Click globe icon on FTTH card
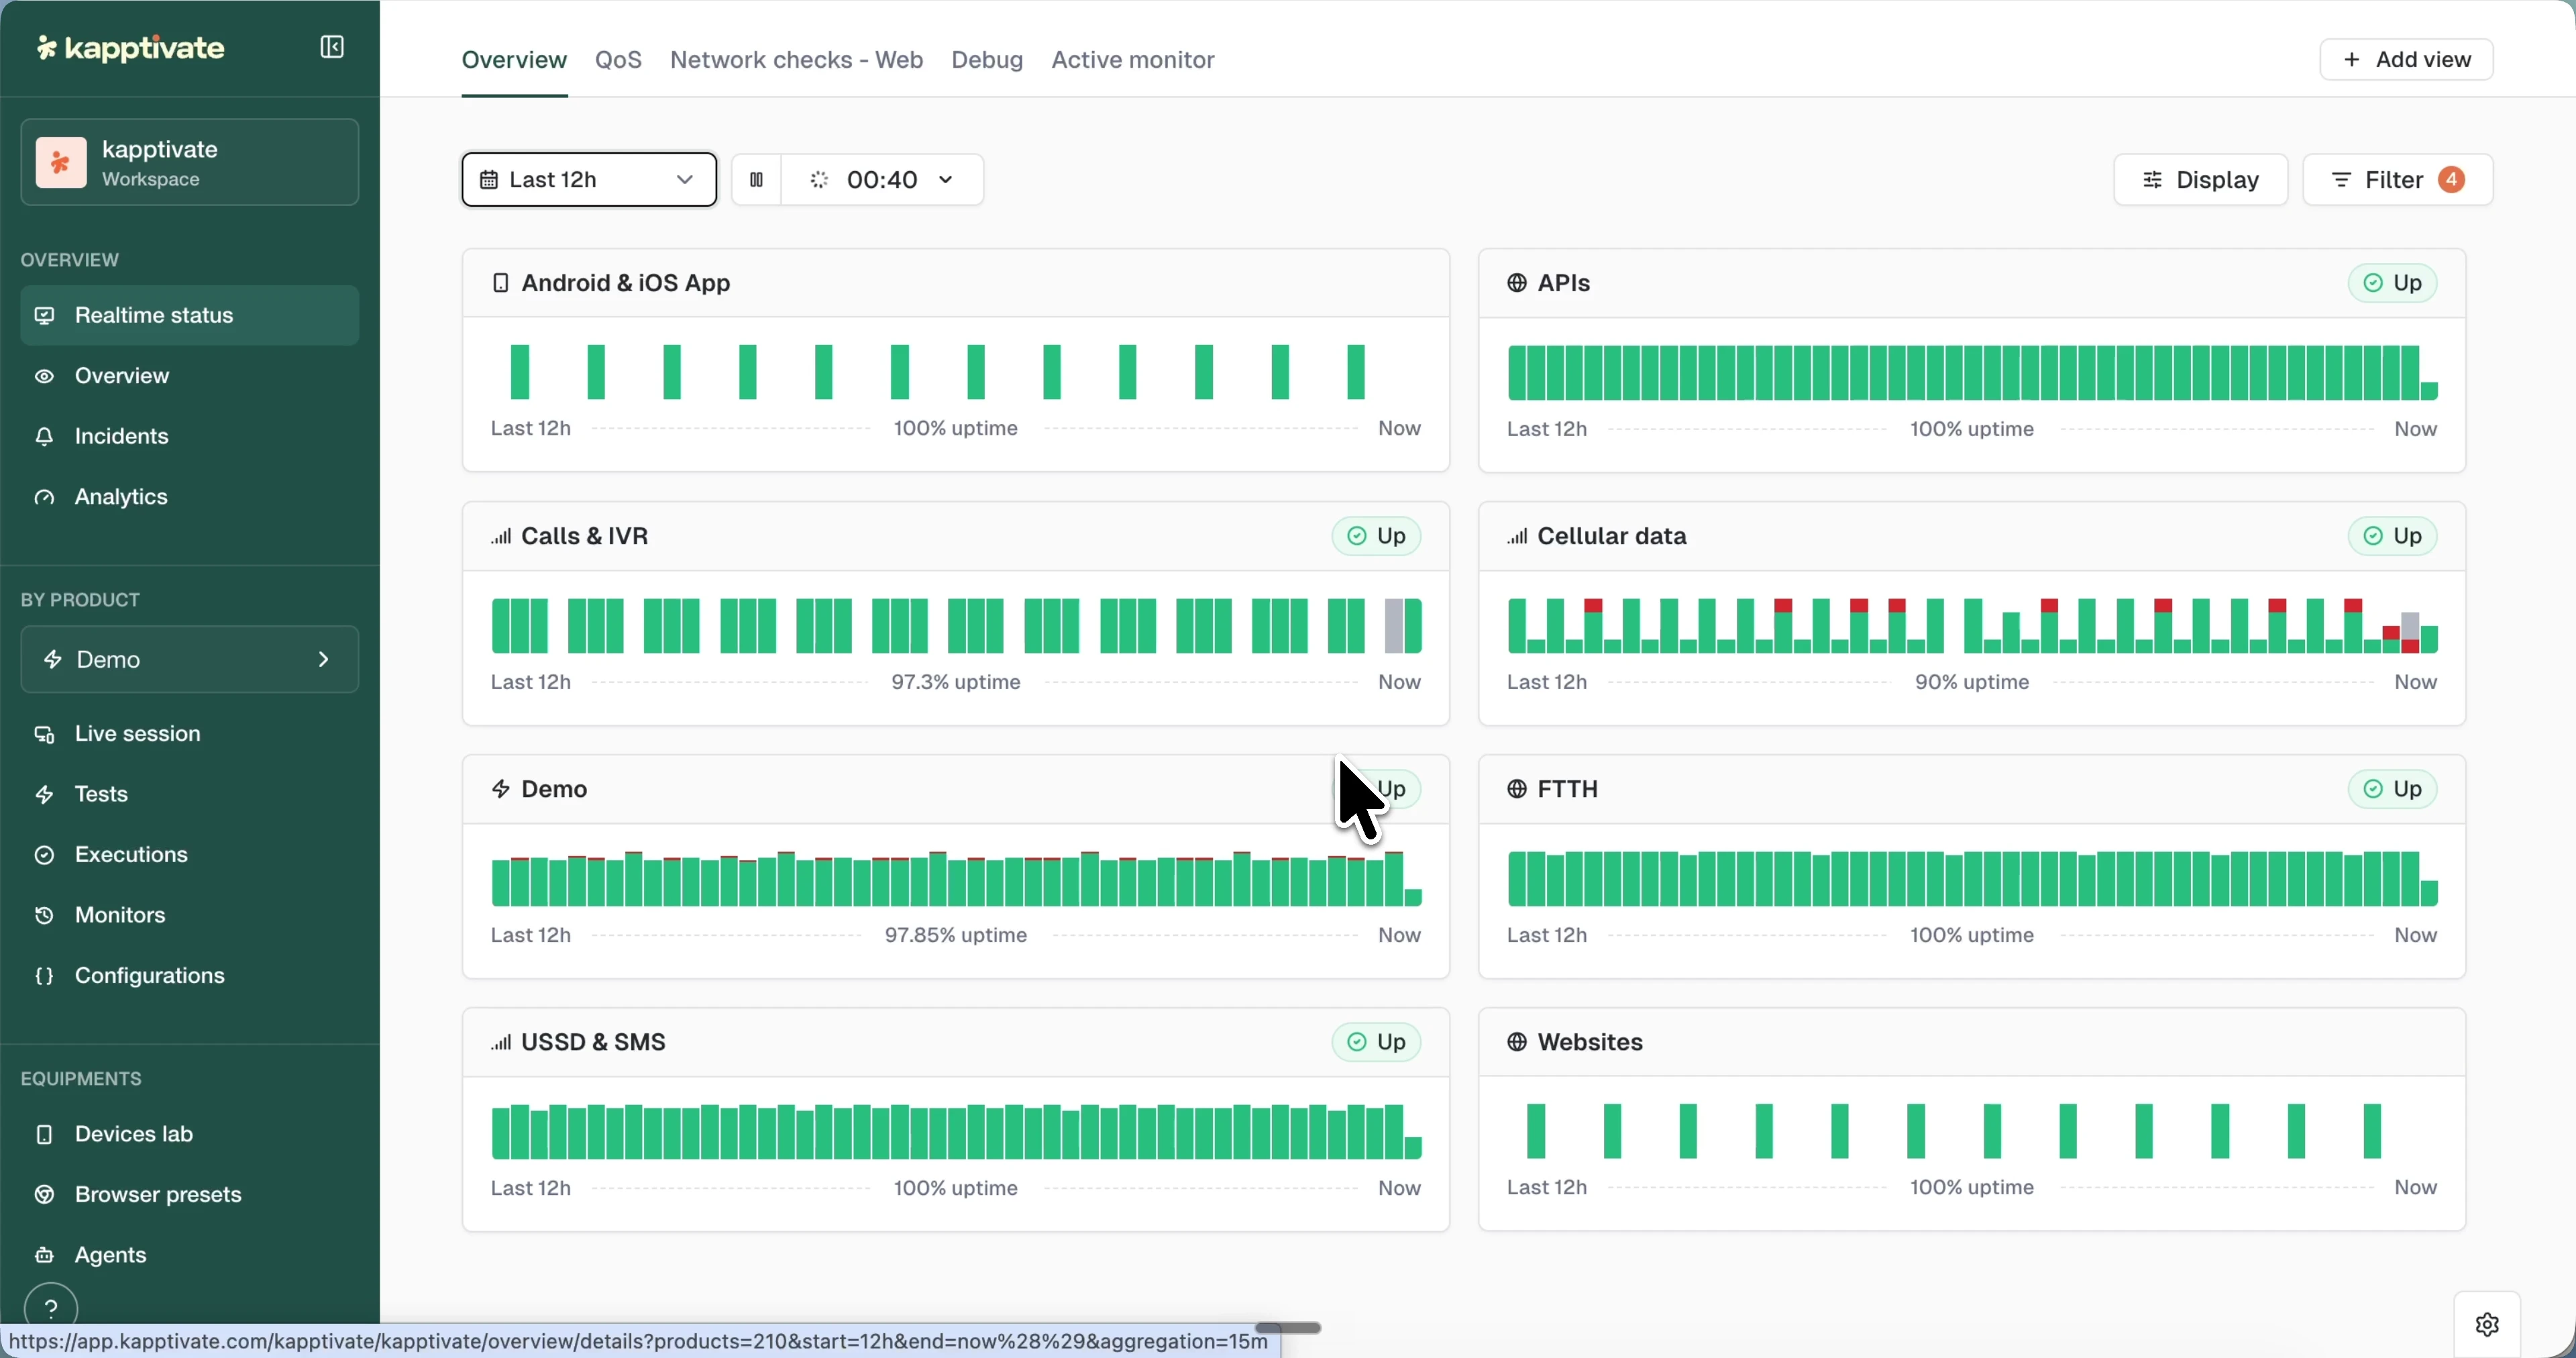This screenshot has height=1358, width=2576. (1517, 790)
